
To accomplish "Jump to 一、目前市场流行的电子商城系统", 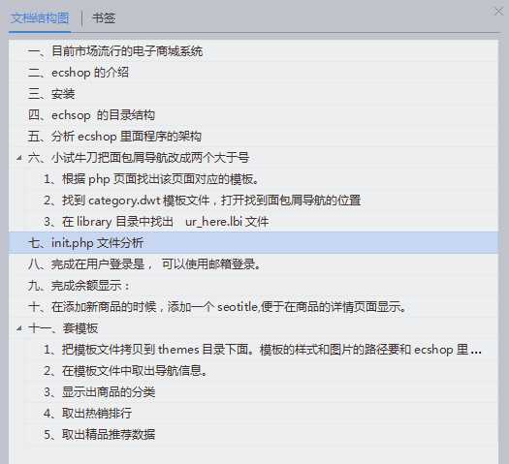I will pos(115,51).
